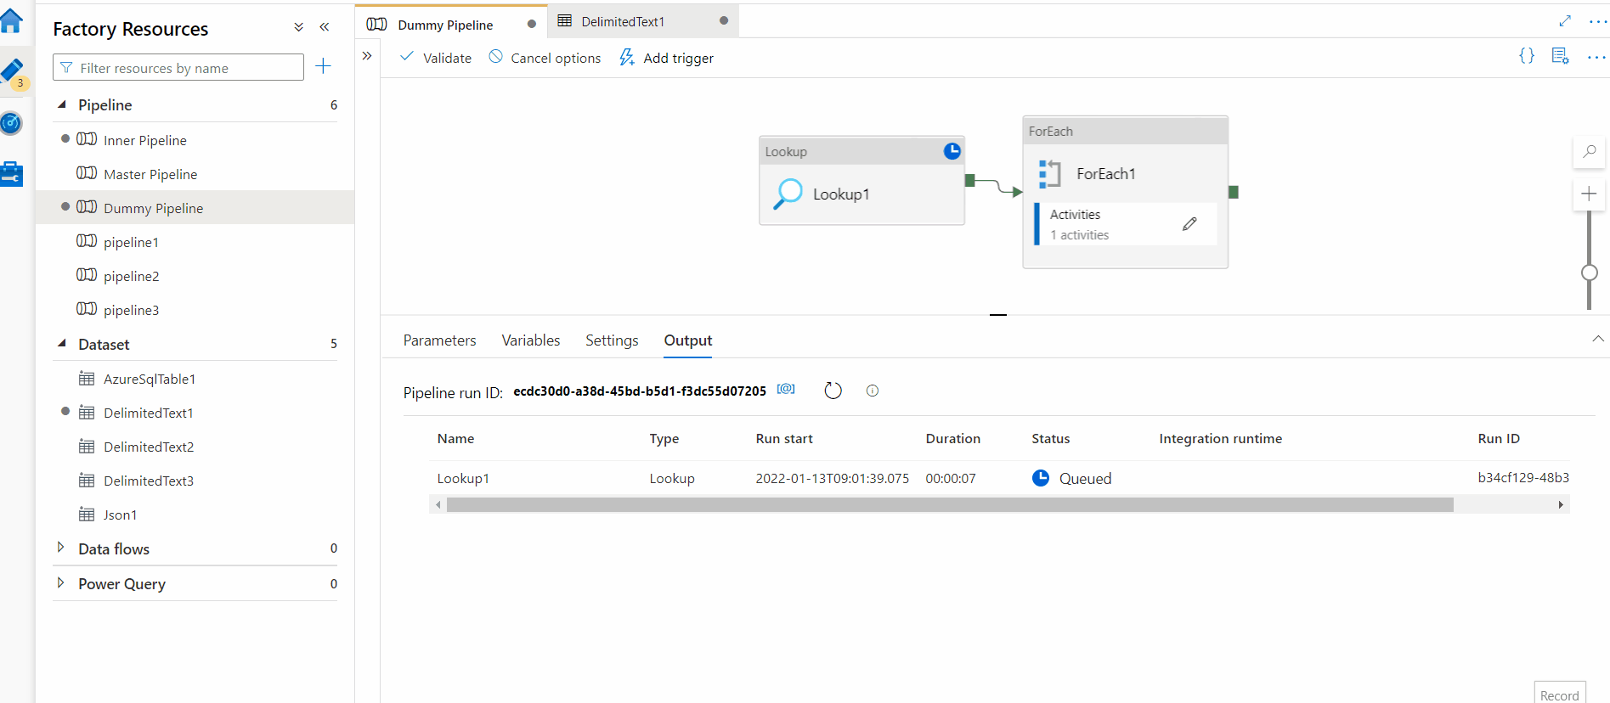Screen dimensions: 1610x703
Task: Select the ForEach1 activity node
Action: pos(1125,193)
